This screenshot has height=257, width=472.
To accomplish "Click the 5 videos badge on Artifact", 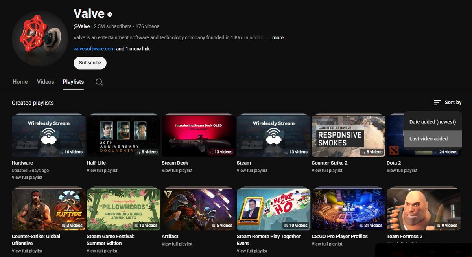I will point(222,226).
